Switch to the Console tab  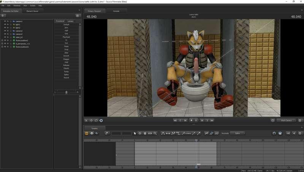[116, 11]
